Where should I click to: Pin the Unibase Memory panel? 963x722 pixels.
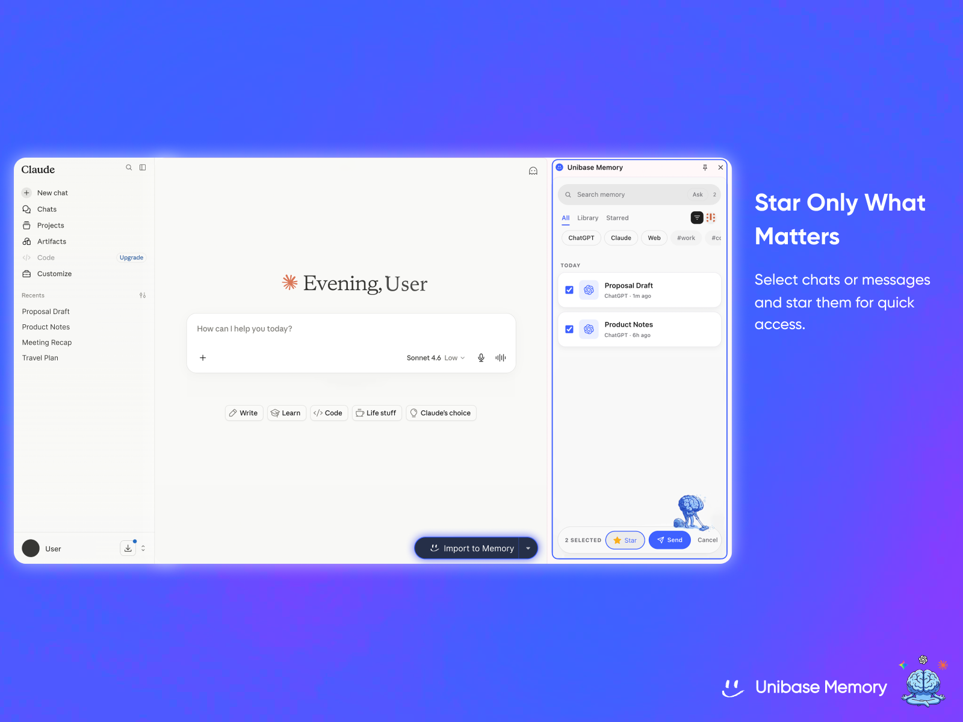[x=705, y=168]
